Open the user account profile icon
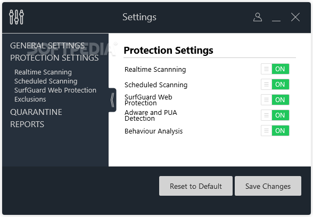Screen dimensions: 313x217 [258, 17]
